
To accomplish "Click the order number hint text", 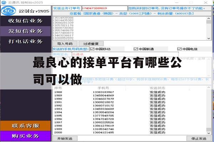I will (x=167, y=8).
